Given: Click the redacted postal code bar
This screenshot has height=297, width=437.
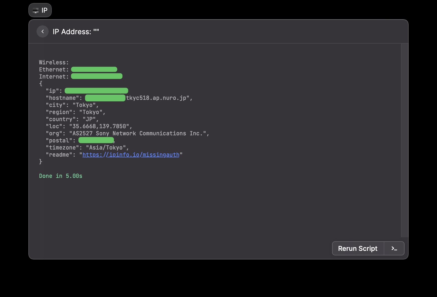Looking at the screenshot, I should (x=96, y=140).
